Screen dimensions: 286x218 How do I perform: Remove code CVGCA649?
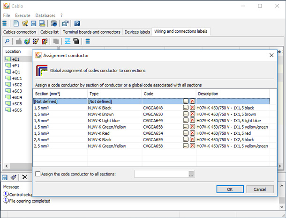pos(192,120)
